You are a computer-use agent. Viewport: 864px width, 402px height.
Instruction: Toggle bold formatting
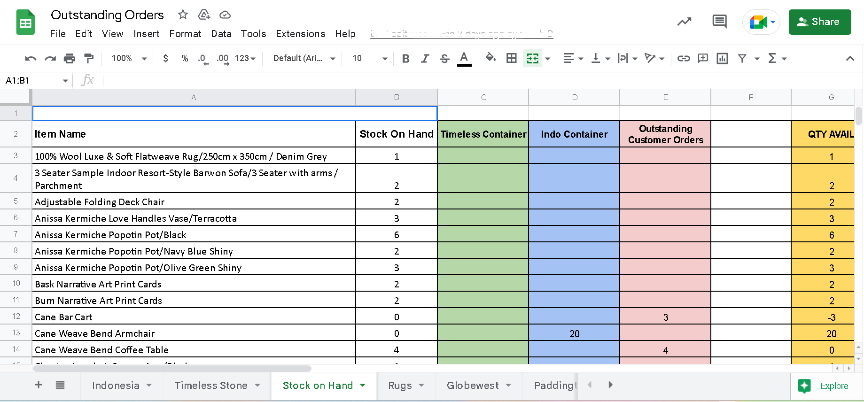point(405,58)
